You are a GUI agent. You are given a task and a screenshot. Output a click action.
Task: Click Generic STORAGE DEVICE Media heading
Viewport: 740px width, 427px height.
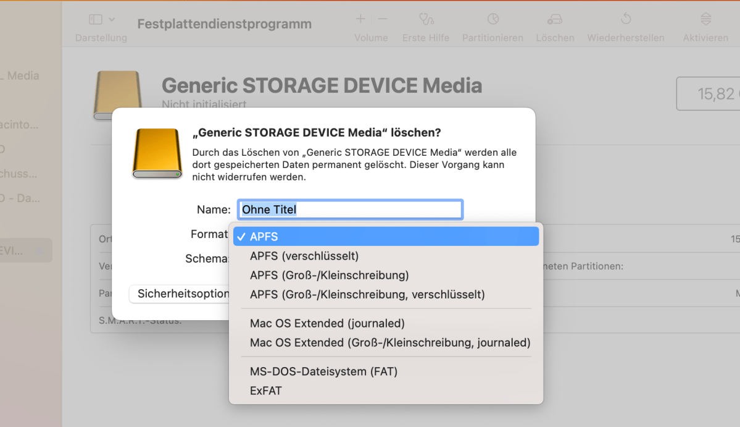pyautogui.click(x=322, y=85)
